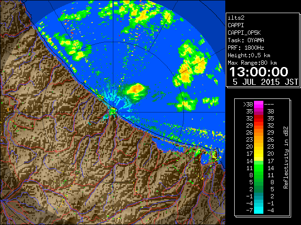Viewport: 301px width, 225px height.
Task: Click the "-7" legend value
Action: click(x=249, y=210)
